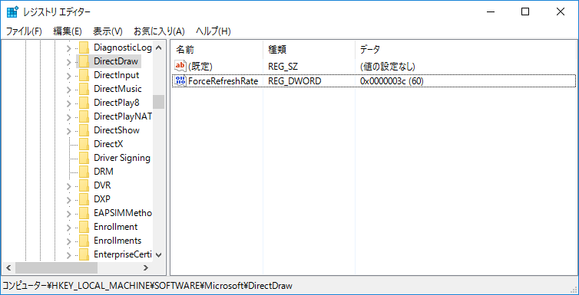
Task: Click the EnterpriseCerti folder icon
Action: point(84,254)
